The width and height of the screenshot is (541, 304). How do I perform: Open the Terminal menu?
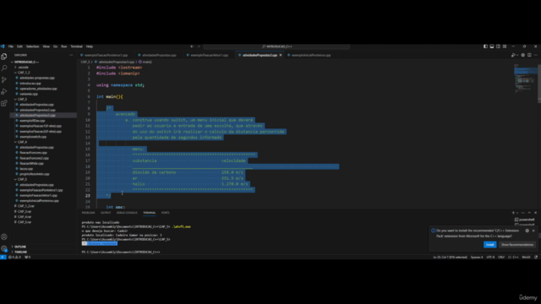[77, 46]
